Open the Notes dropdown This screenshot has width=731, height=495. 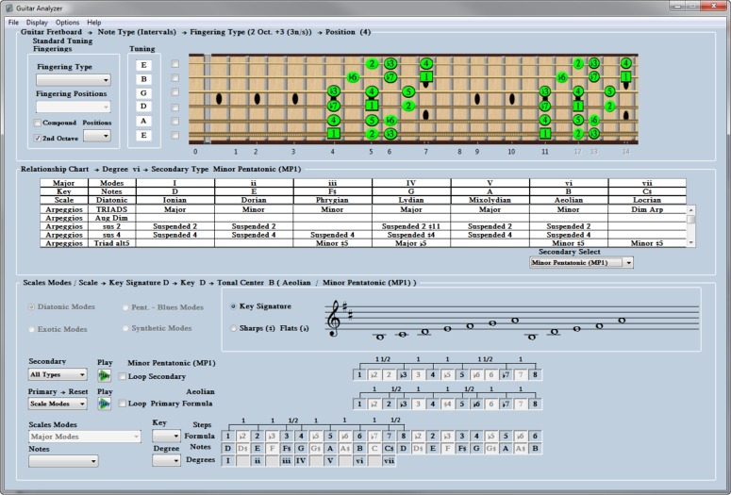(63, 461)
